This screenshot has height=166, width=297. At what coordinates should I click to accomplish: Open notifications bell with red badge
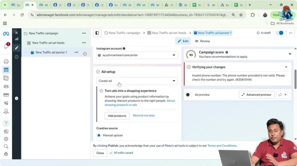[6, 46]
